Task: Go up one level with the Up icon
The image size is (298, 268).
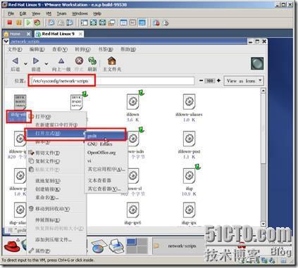Action: tap(61, 61)
